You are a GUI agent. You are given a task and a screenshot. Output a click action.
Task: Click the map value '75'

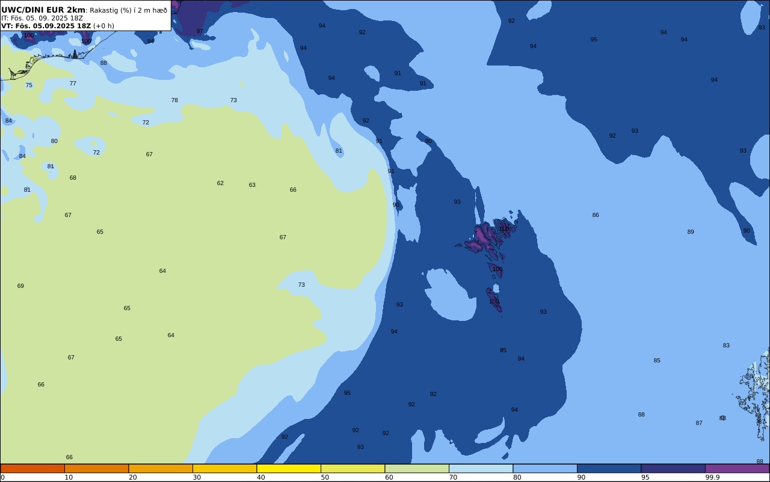tap(29, 85)
